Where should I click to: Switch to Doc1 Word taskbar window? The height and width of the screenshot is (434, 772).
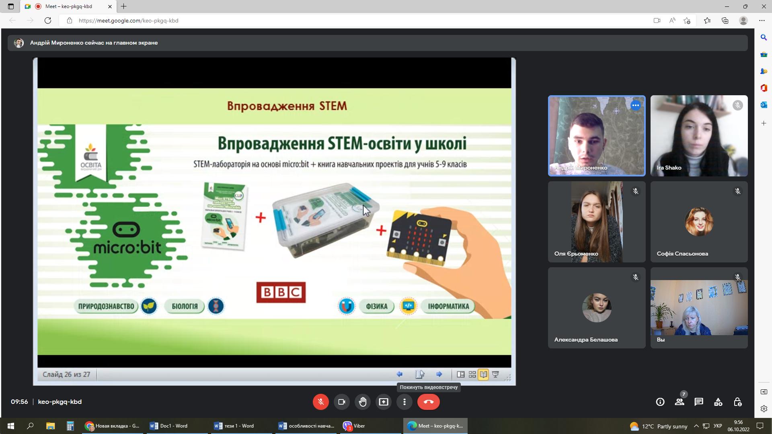pos(169,426)
